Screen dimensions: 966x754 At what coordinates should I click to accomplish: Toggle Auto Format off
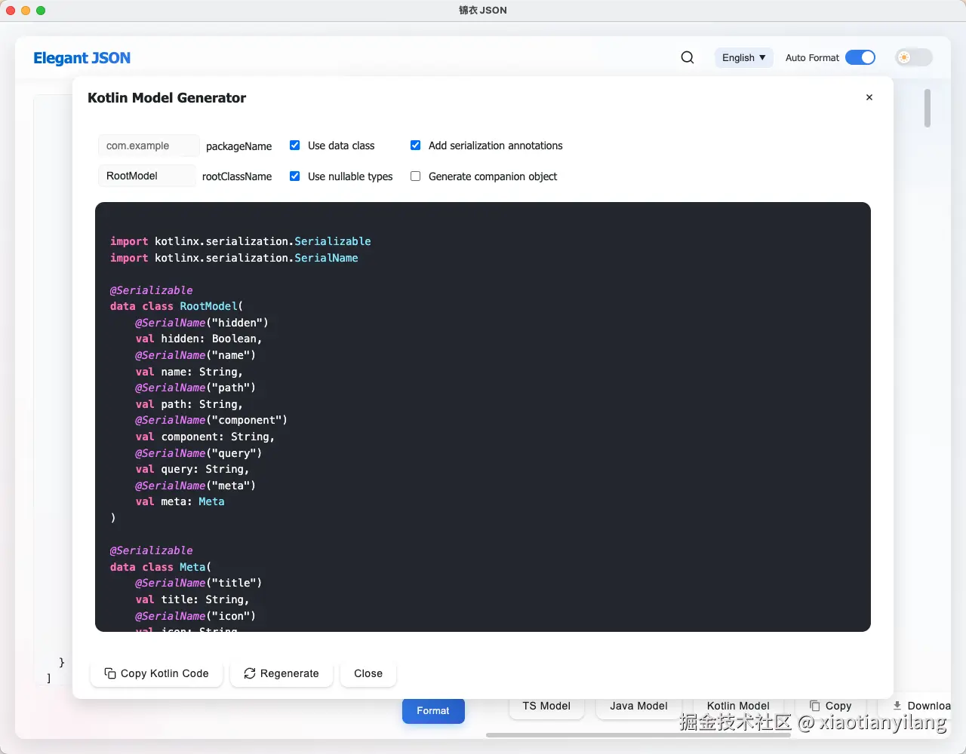(860, 57)
